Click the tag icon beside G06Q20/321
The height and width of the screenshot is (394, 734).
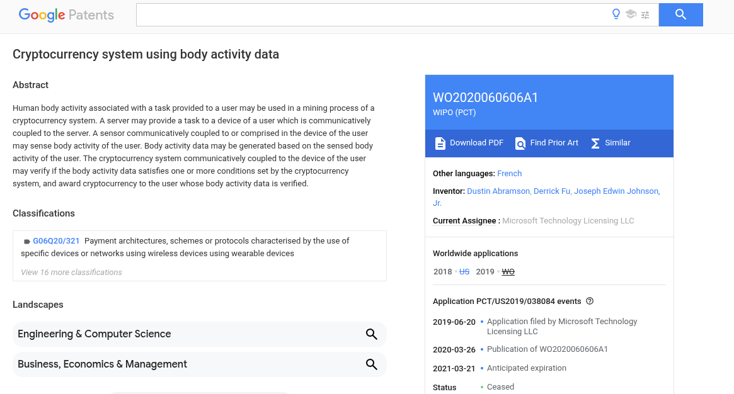[26, 242]
